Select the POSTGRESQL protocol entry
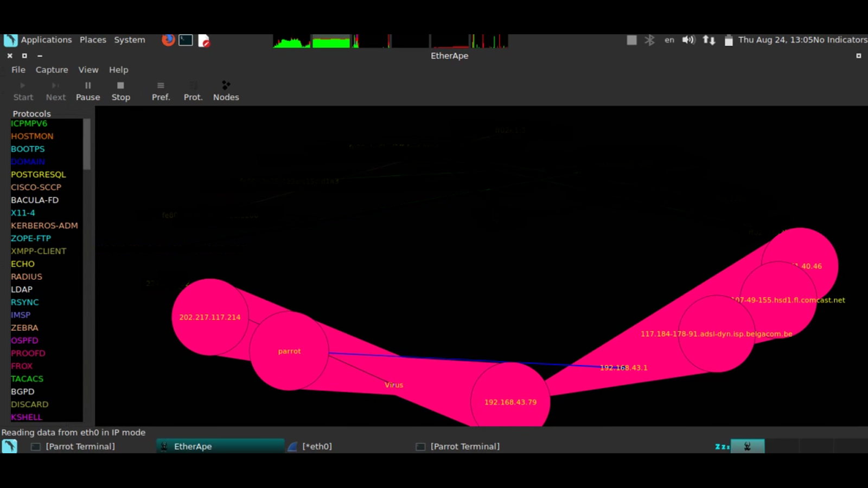868x488 pixels. (x=39, y=174)
